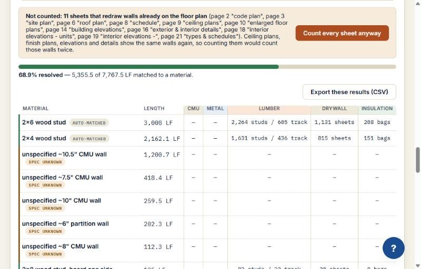Click the 3,008 LF length value
Viewport: 421px width, 269px height.
pyautogui.click(x=158, y=123)
